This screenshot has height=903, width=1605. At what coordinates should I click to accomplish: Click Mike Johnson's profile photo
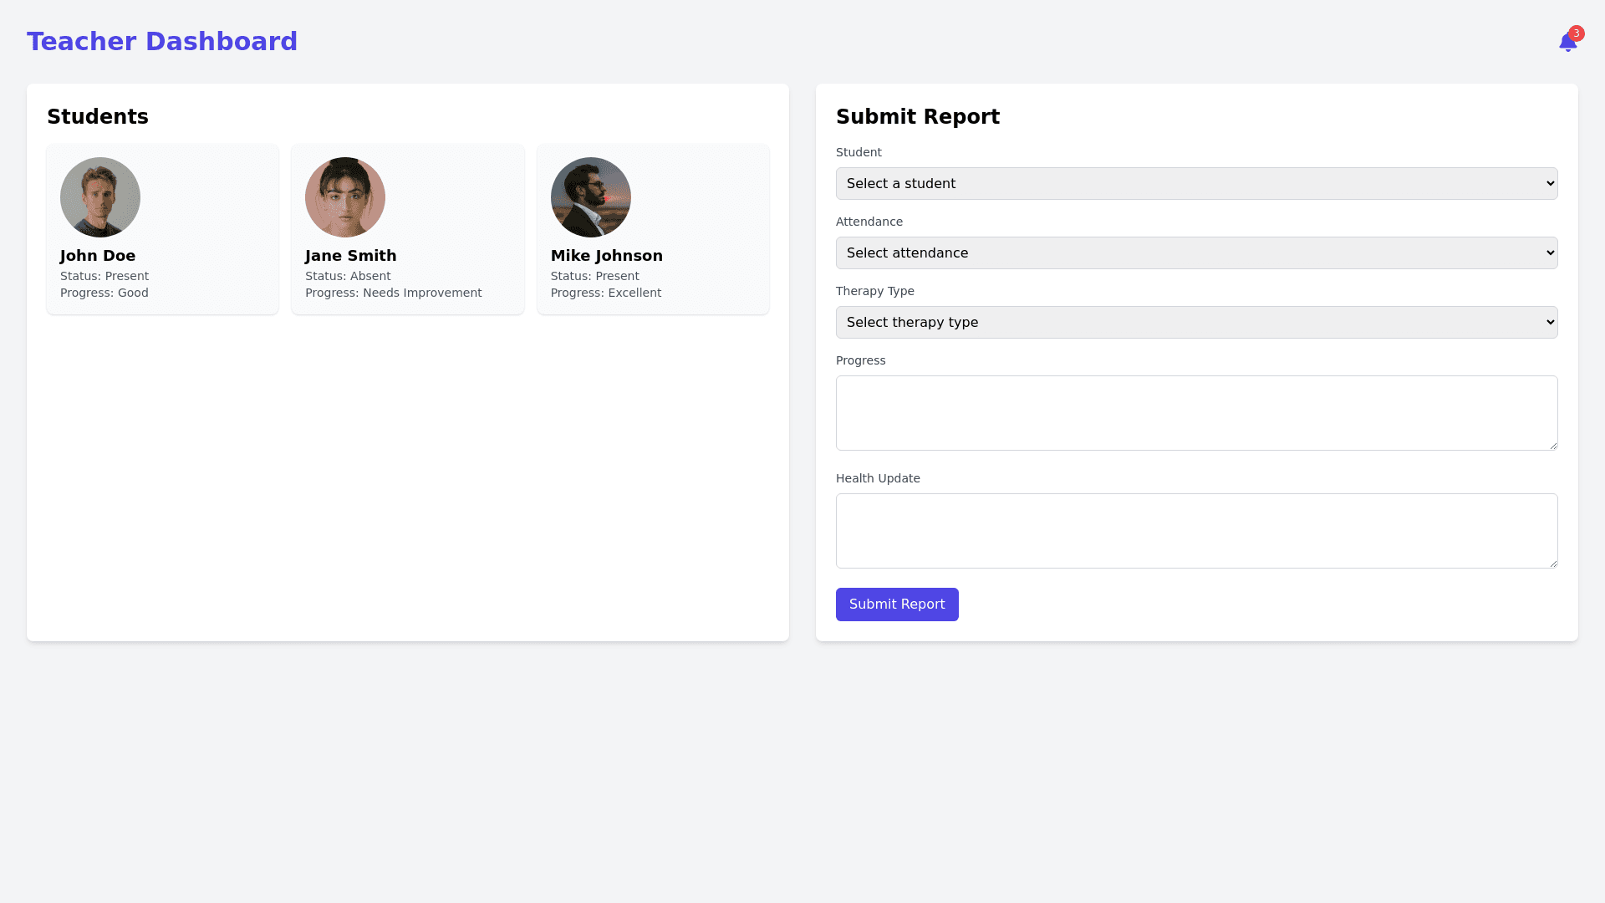tap(591, 197)
